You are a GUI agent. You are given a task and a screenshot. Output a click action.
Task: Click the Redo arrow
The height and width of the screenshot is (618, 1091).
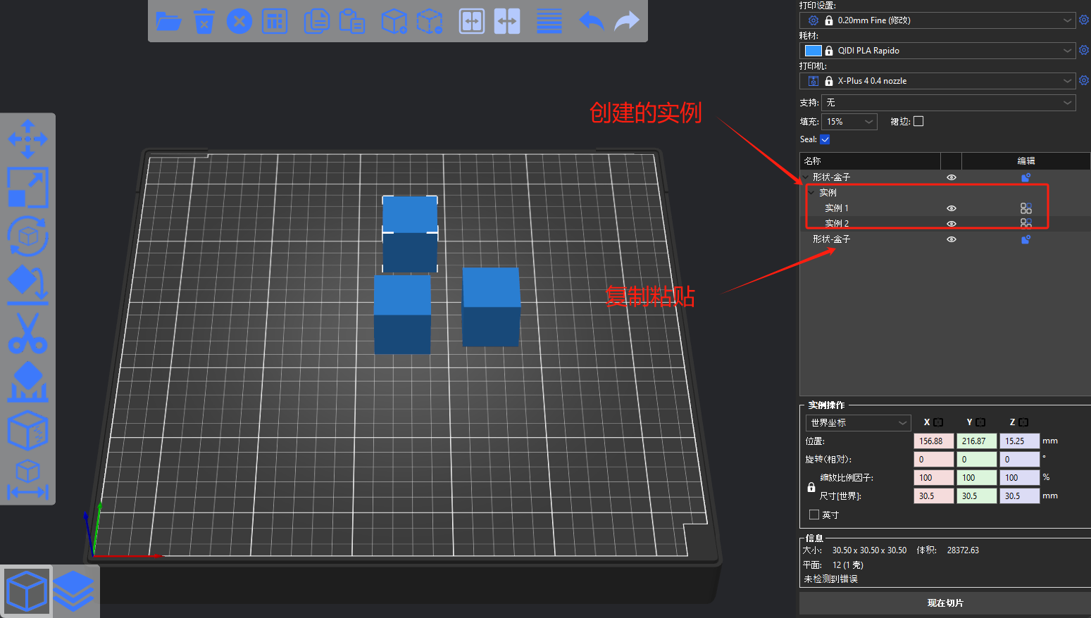[x=627, y=21]
